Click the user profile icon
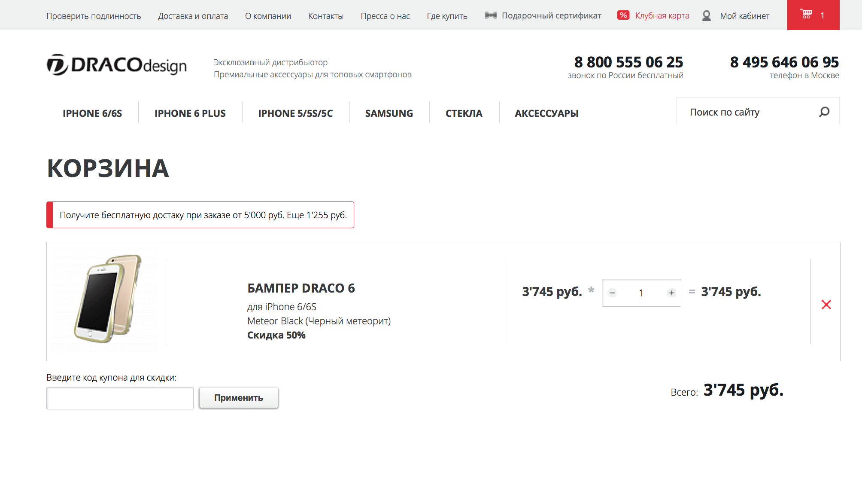This screenshot has height=482, width=862. coord(707,16)
